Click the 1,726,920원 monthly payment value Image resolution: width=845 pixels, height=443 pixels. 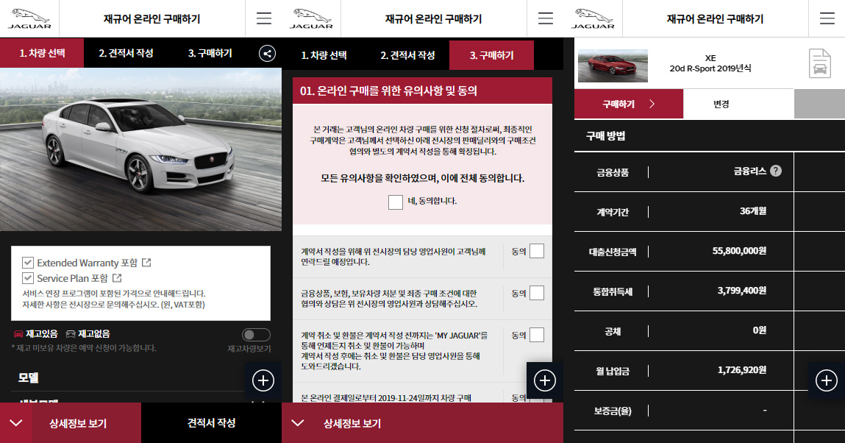741,369
